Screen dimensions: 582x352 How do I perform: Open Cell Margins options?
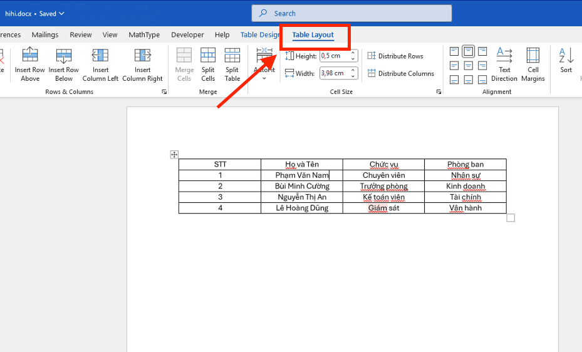click(533, 64)
